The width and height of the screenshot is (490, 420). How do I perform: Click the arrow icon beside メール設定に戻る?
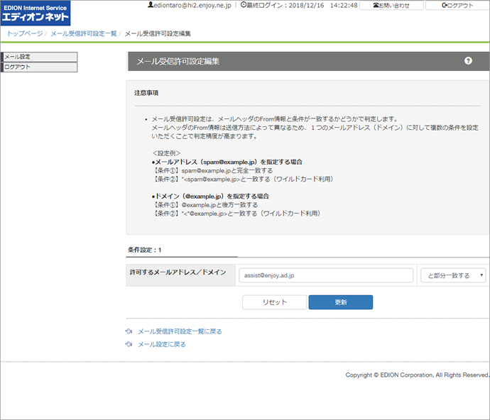[129, 344]
